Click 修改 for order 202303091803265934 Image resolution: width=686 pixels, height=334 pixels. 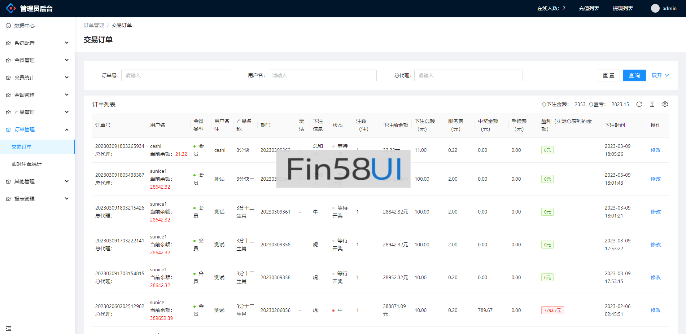655,150
